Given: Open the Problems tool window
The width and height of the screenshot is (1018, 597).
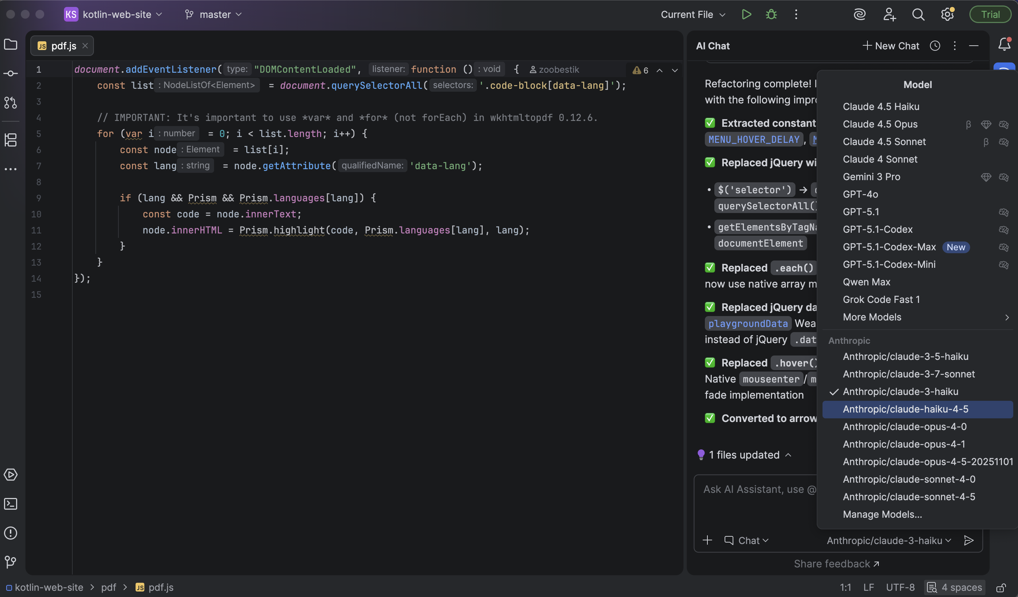Looking at the screenshot, I should click(x=11, y=533).
